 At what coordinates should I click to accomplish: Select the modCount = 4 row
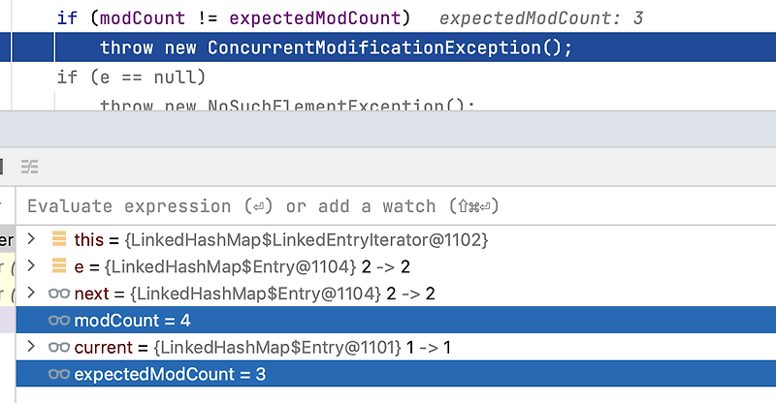click(396, 320)
